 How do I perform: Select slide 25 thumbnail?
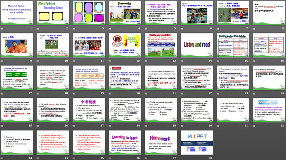(x=17, y=110)
